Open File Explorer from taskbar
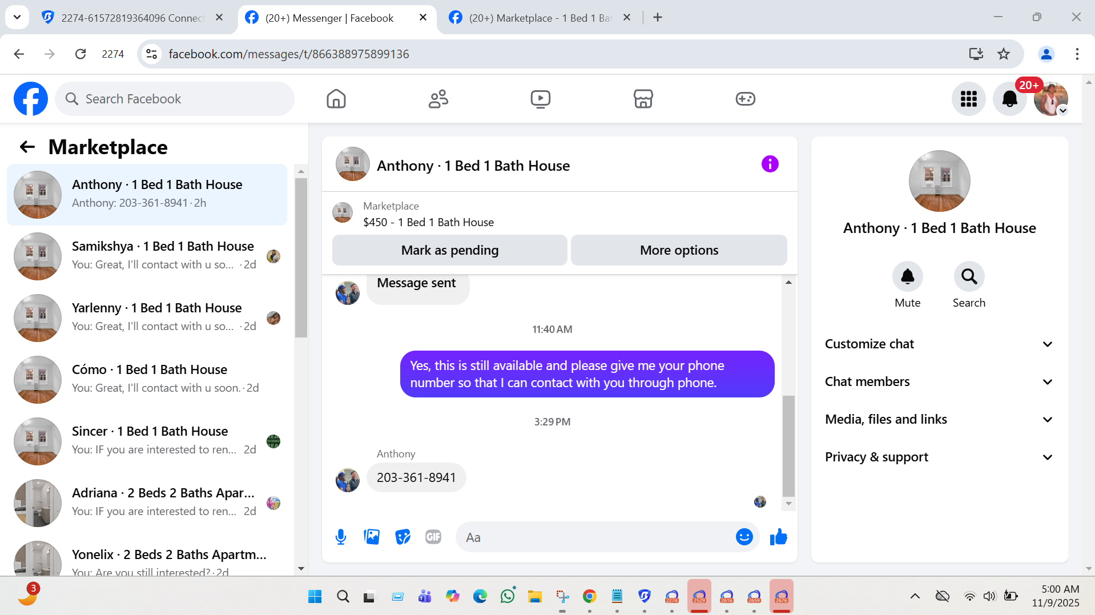This screenshot has height=615, width=1095. pos(535,596)
